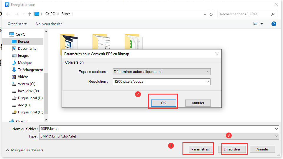Click the Images picture icon
283x159 pixels.
click(14, 56)
